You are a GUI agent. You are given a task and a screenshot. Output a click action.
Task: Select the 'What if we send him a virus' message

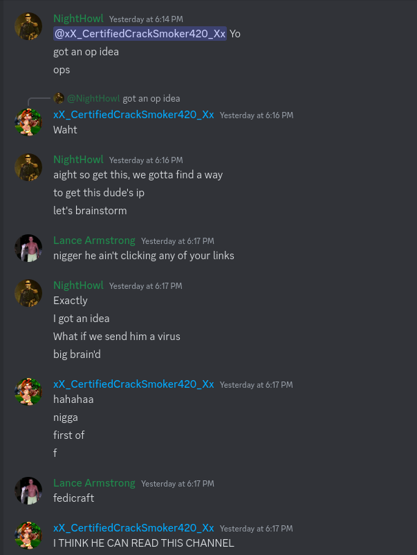coord(117,337)
